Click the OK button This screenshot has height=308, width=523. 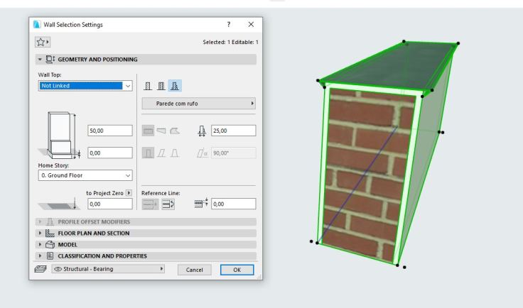coord(237,270)
